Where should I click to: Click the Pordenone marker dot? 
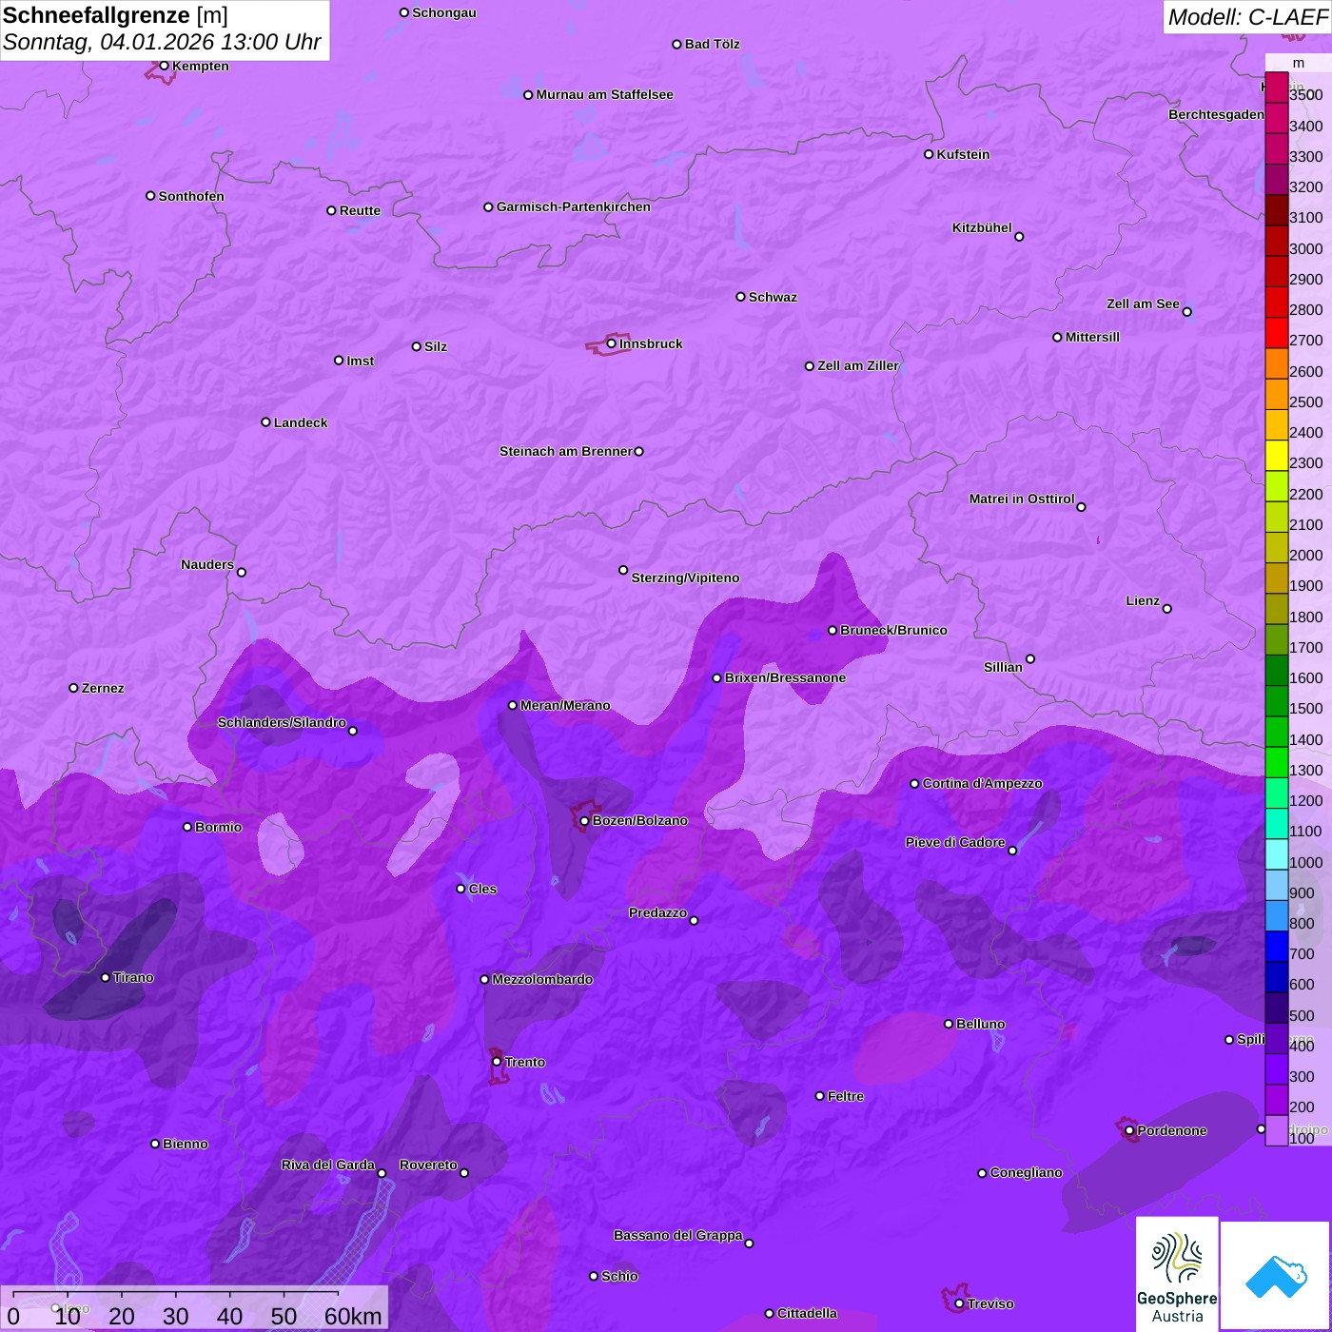pos(1129,1130)
